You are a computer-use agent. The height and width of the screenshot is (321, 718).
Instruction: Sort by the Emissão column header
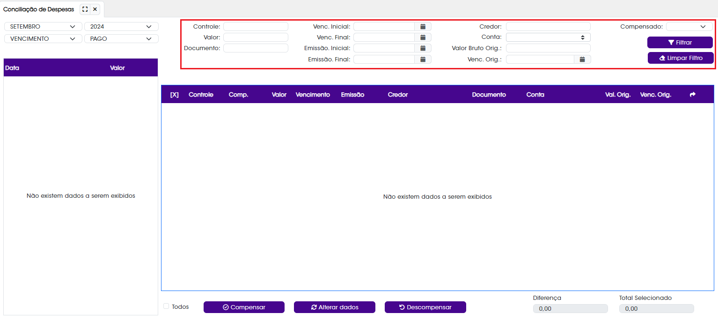352,95
